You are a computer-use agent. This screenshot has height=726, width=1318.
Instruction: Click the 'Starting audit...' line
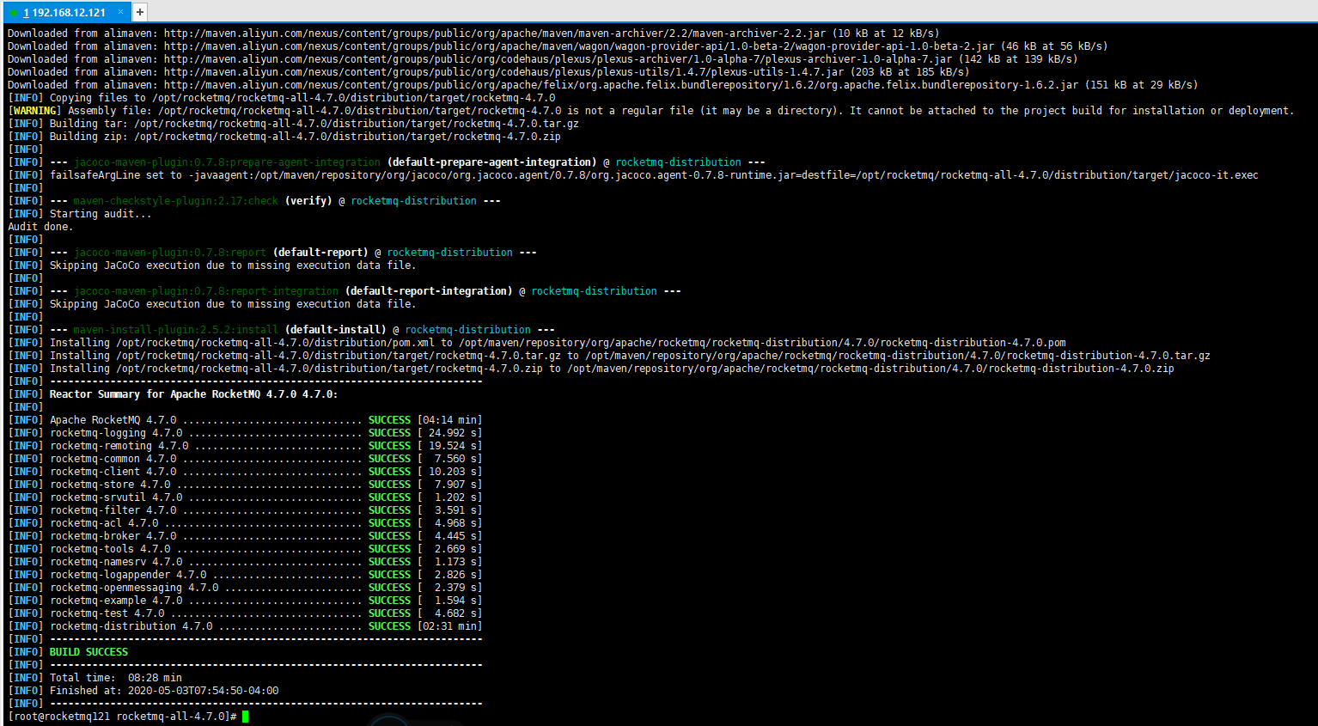pos(80,214)
